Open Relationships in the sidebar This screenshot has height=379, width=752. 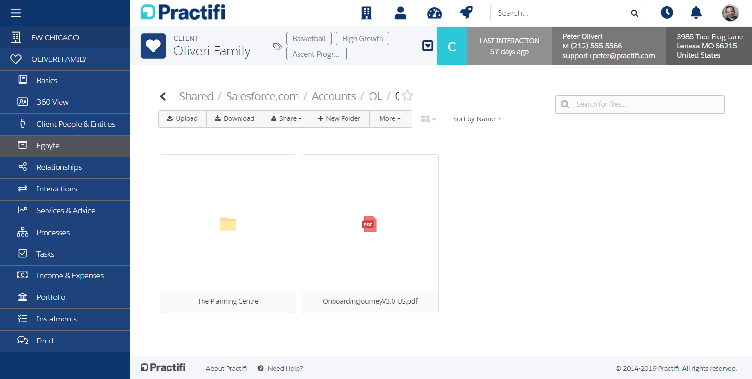(x=65, y=167)
